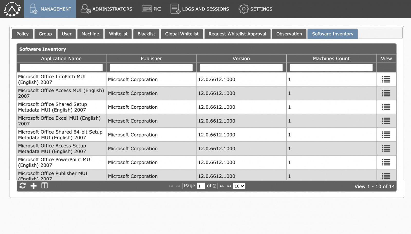Sort by Version column header
The width and height of the screenshot is (411, 234).
241,59
